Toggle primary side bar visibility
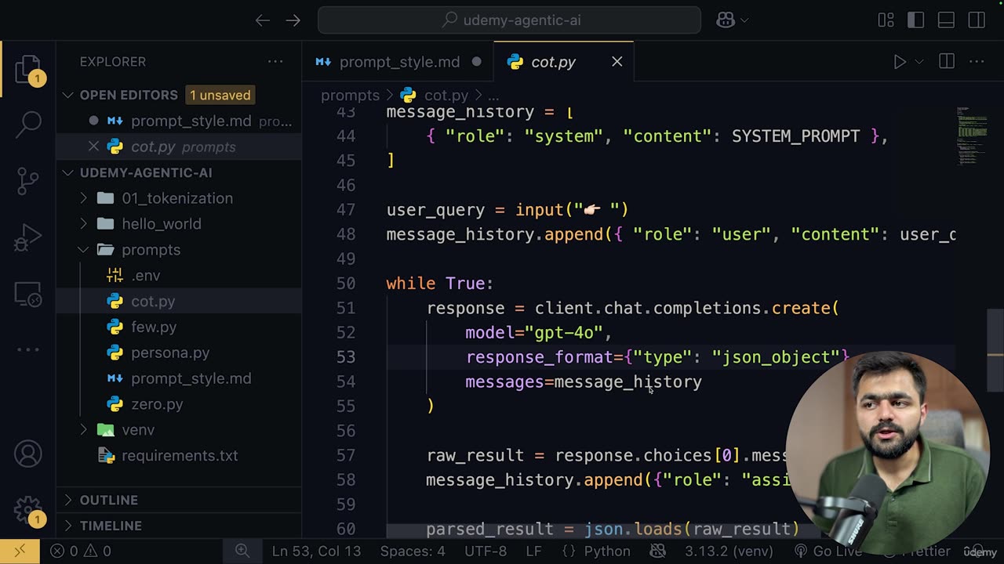The height and width of the screenshot is (564, 1004). click(x=916, y=20)
